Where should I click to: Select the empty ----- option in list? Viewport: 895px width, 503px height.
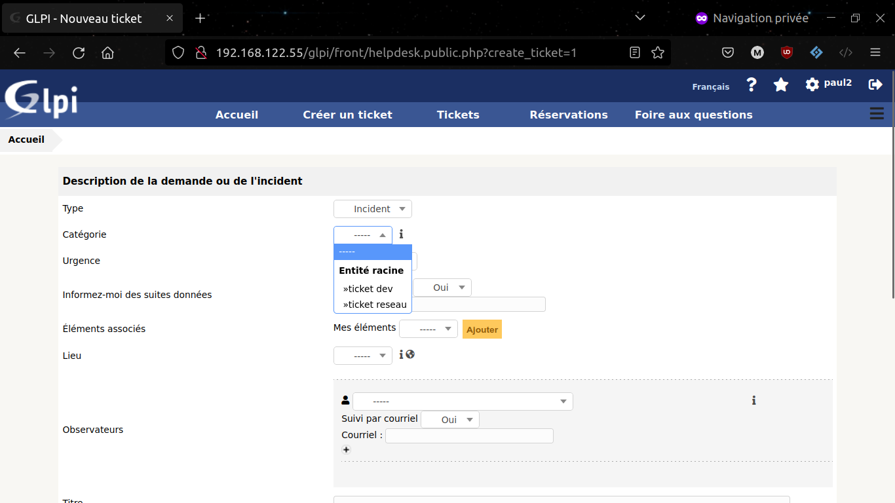pyautogui.click(x=373, y=252)
